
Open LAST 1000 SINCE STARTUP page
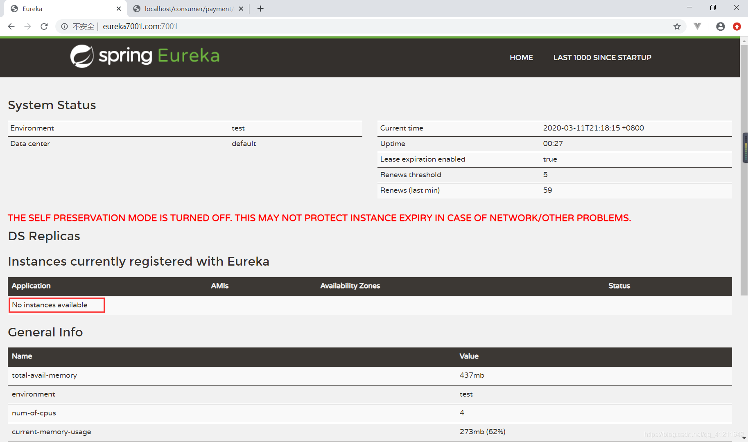point(602,58)
